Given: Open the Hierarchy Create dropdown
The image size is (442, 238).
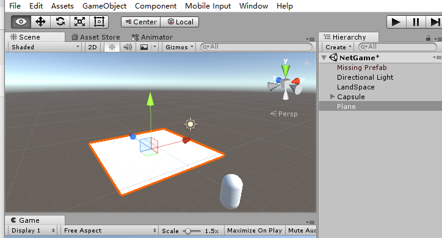Looking at the screenshot, I should [x=338, y=47].
